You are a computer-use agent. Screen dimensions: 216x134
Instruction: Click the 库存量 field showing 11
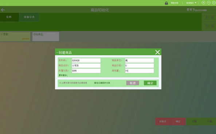click(140, 71)
